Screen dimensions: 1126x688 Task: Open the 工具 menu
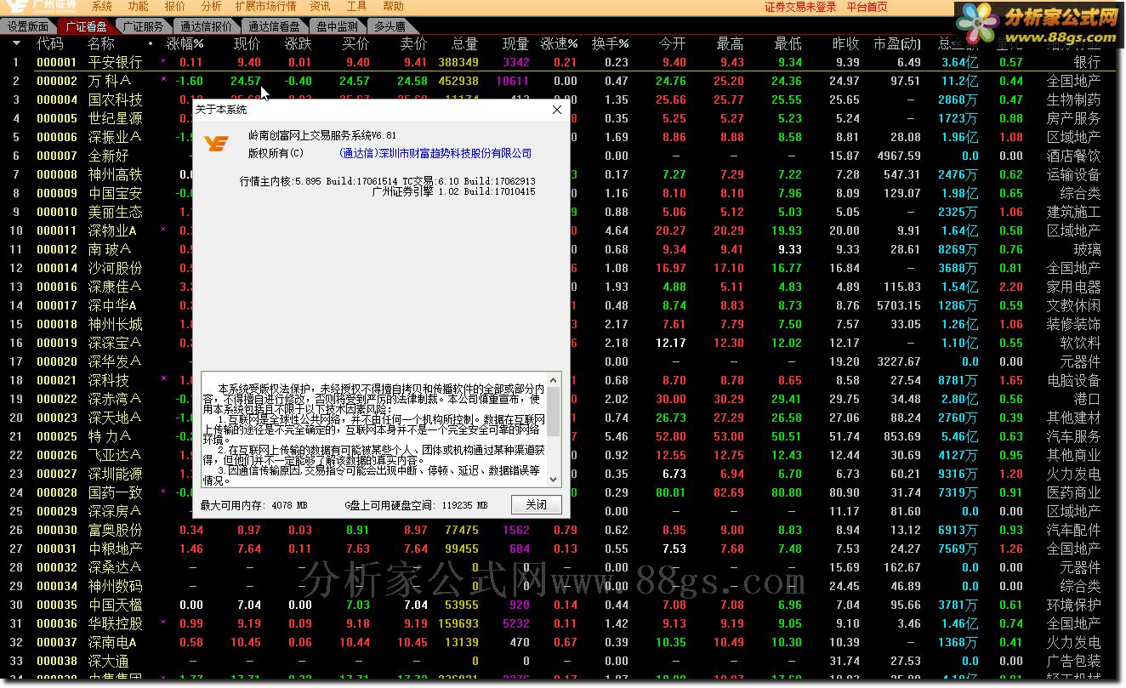(x=356, y=7)
